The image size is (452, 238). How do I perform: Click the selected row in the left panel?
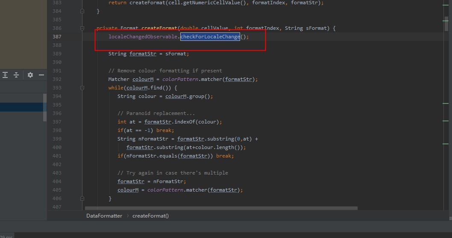(22, 107)
